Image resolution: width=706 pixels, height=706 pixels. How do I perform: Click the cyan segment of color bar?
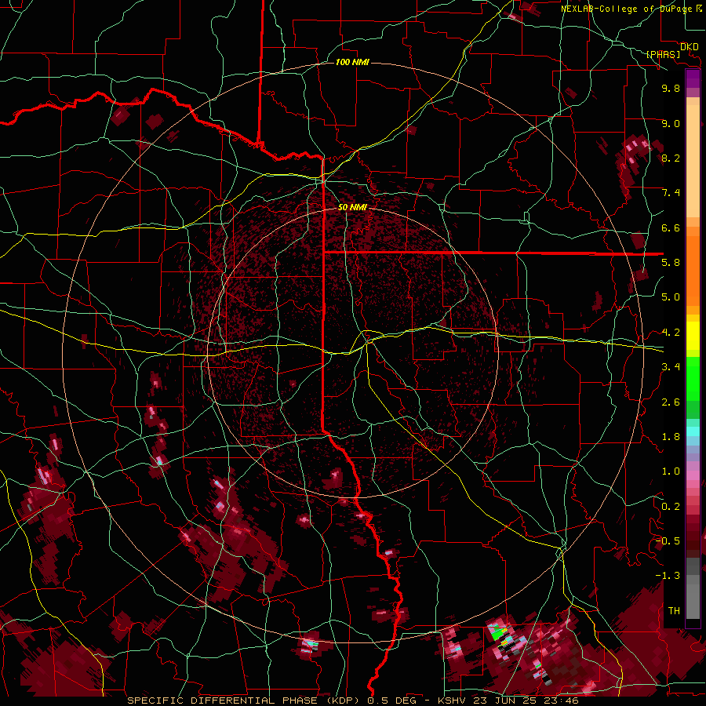693,431
